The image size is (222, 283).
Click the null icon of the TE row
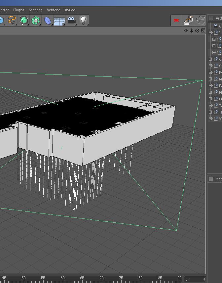216,112
